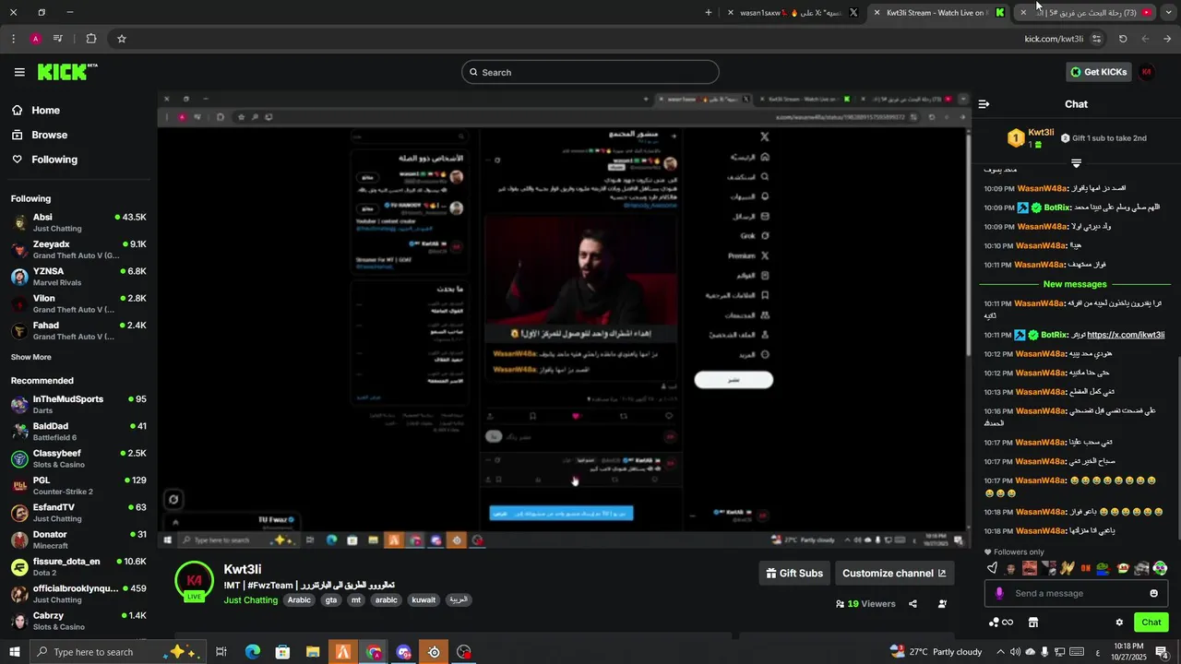Select the orange ON emote
Image resolution: width=1181 pixels, height=664 pixels.
click(1086, 569)
